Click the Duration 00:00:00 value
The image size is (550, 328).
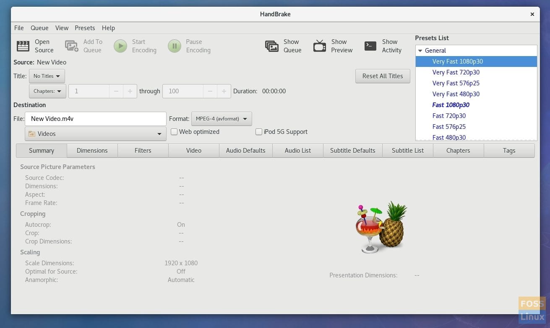click(x=274, y=91)
